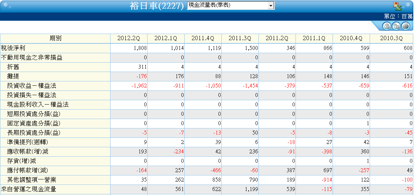Screen dimensions: 414x195
Task: Click the 來自營運之現金流量 row label
Action: coord(28,189)
